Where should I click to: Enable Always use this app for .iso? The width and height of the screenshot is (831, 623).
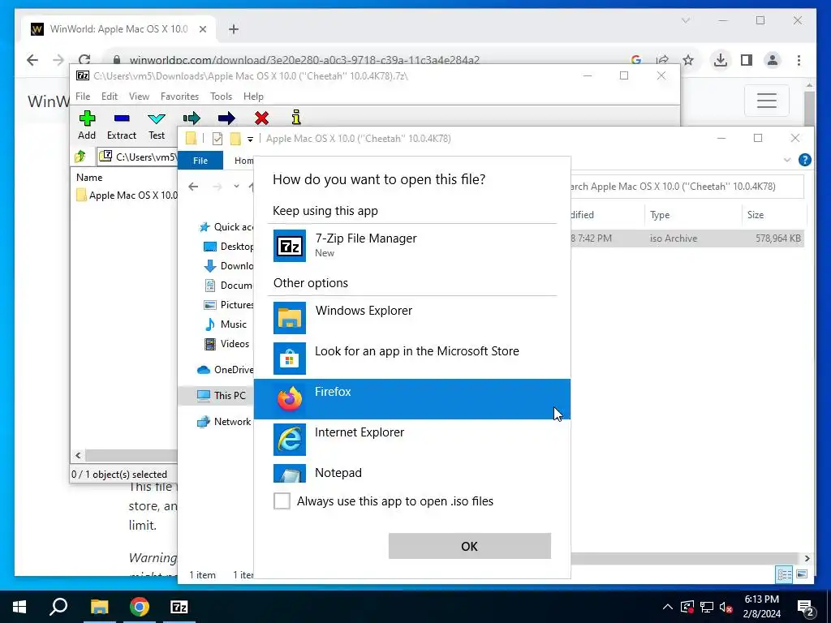pyautogui.click(x=282, y=501)
